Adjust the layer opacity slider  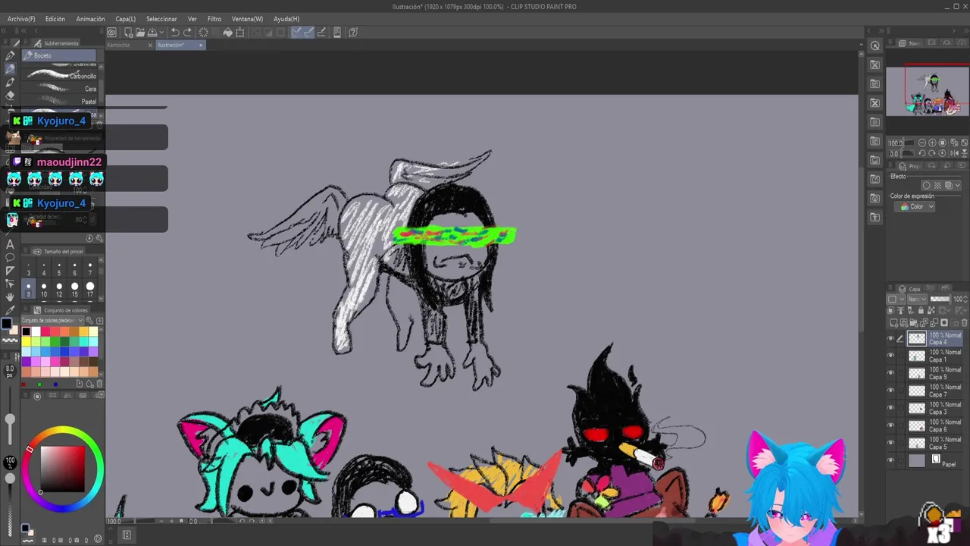tap(940, 299)
